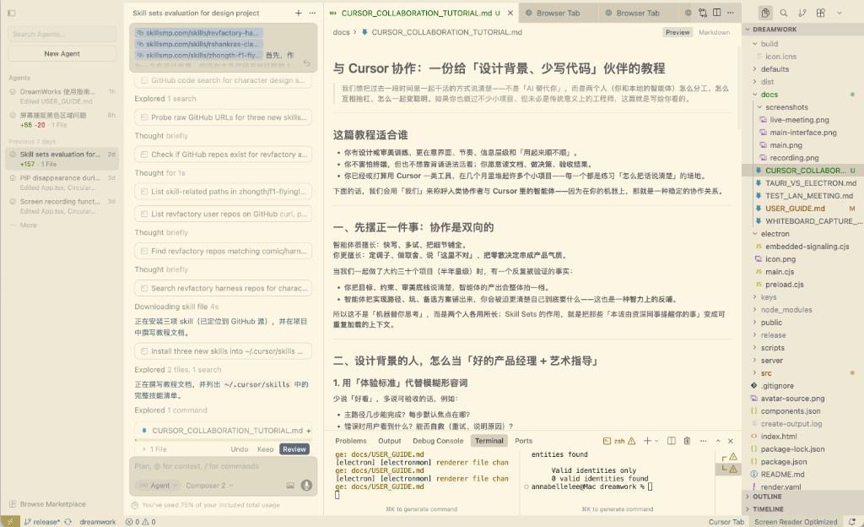Viewport: 864px width, 527px height.
Task: Focus the chat prompt input box
Action: pos(223,466)
